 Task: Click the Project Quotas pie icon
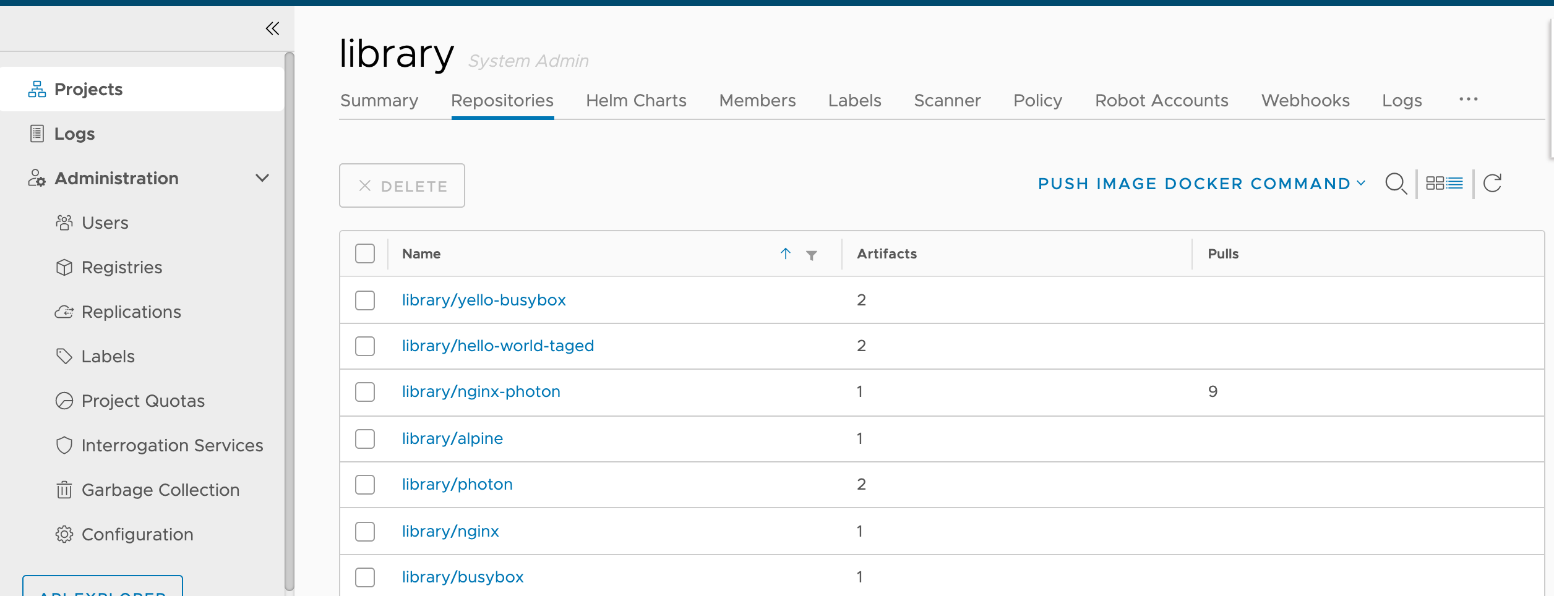(64, 401)
